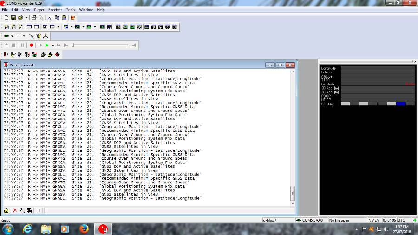Click the player position slider track
418x235 pixels.
pos(102,45)
